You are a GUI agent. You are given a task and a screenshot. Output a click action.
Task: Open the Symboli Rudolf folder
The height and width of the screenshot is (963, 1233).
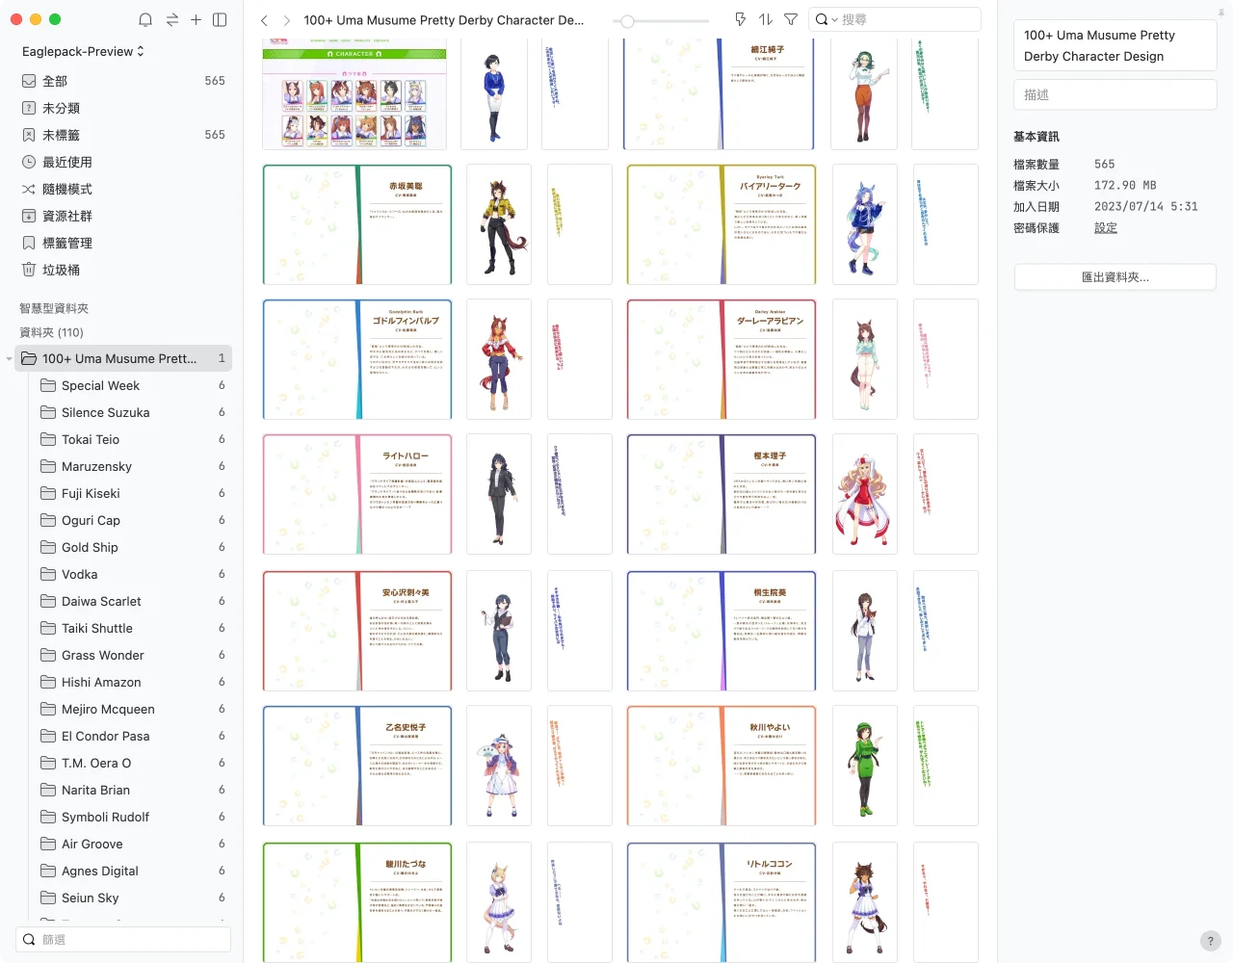(x=133, y=817)
